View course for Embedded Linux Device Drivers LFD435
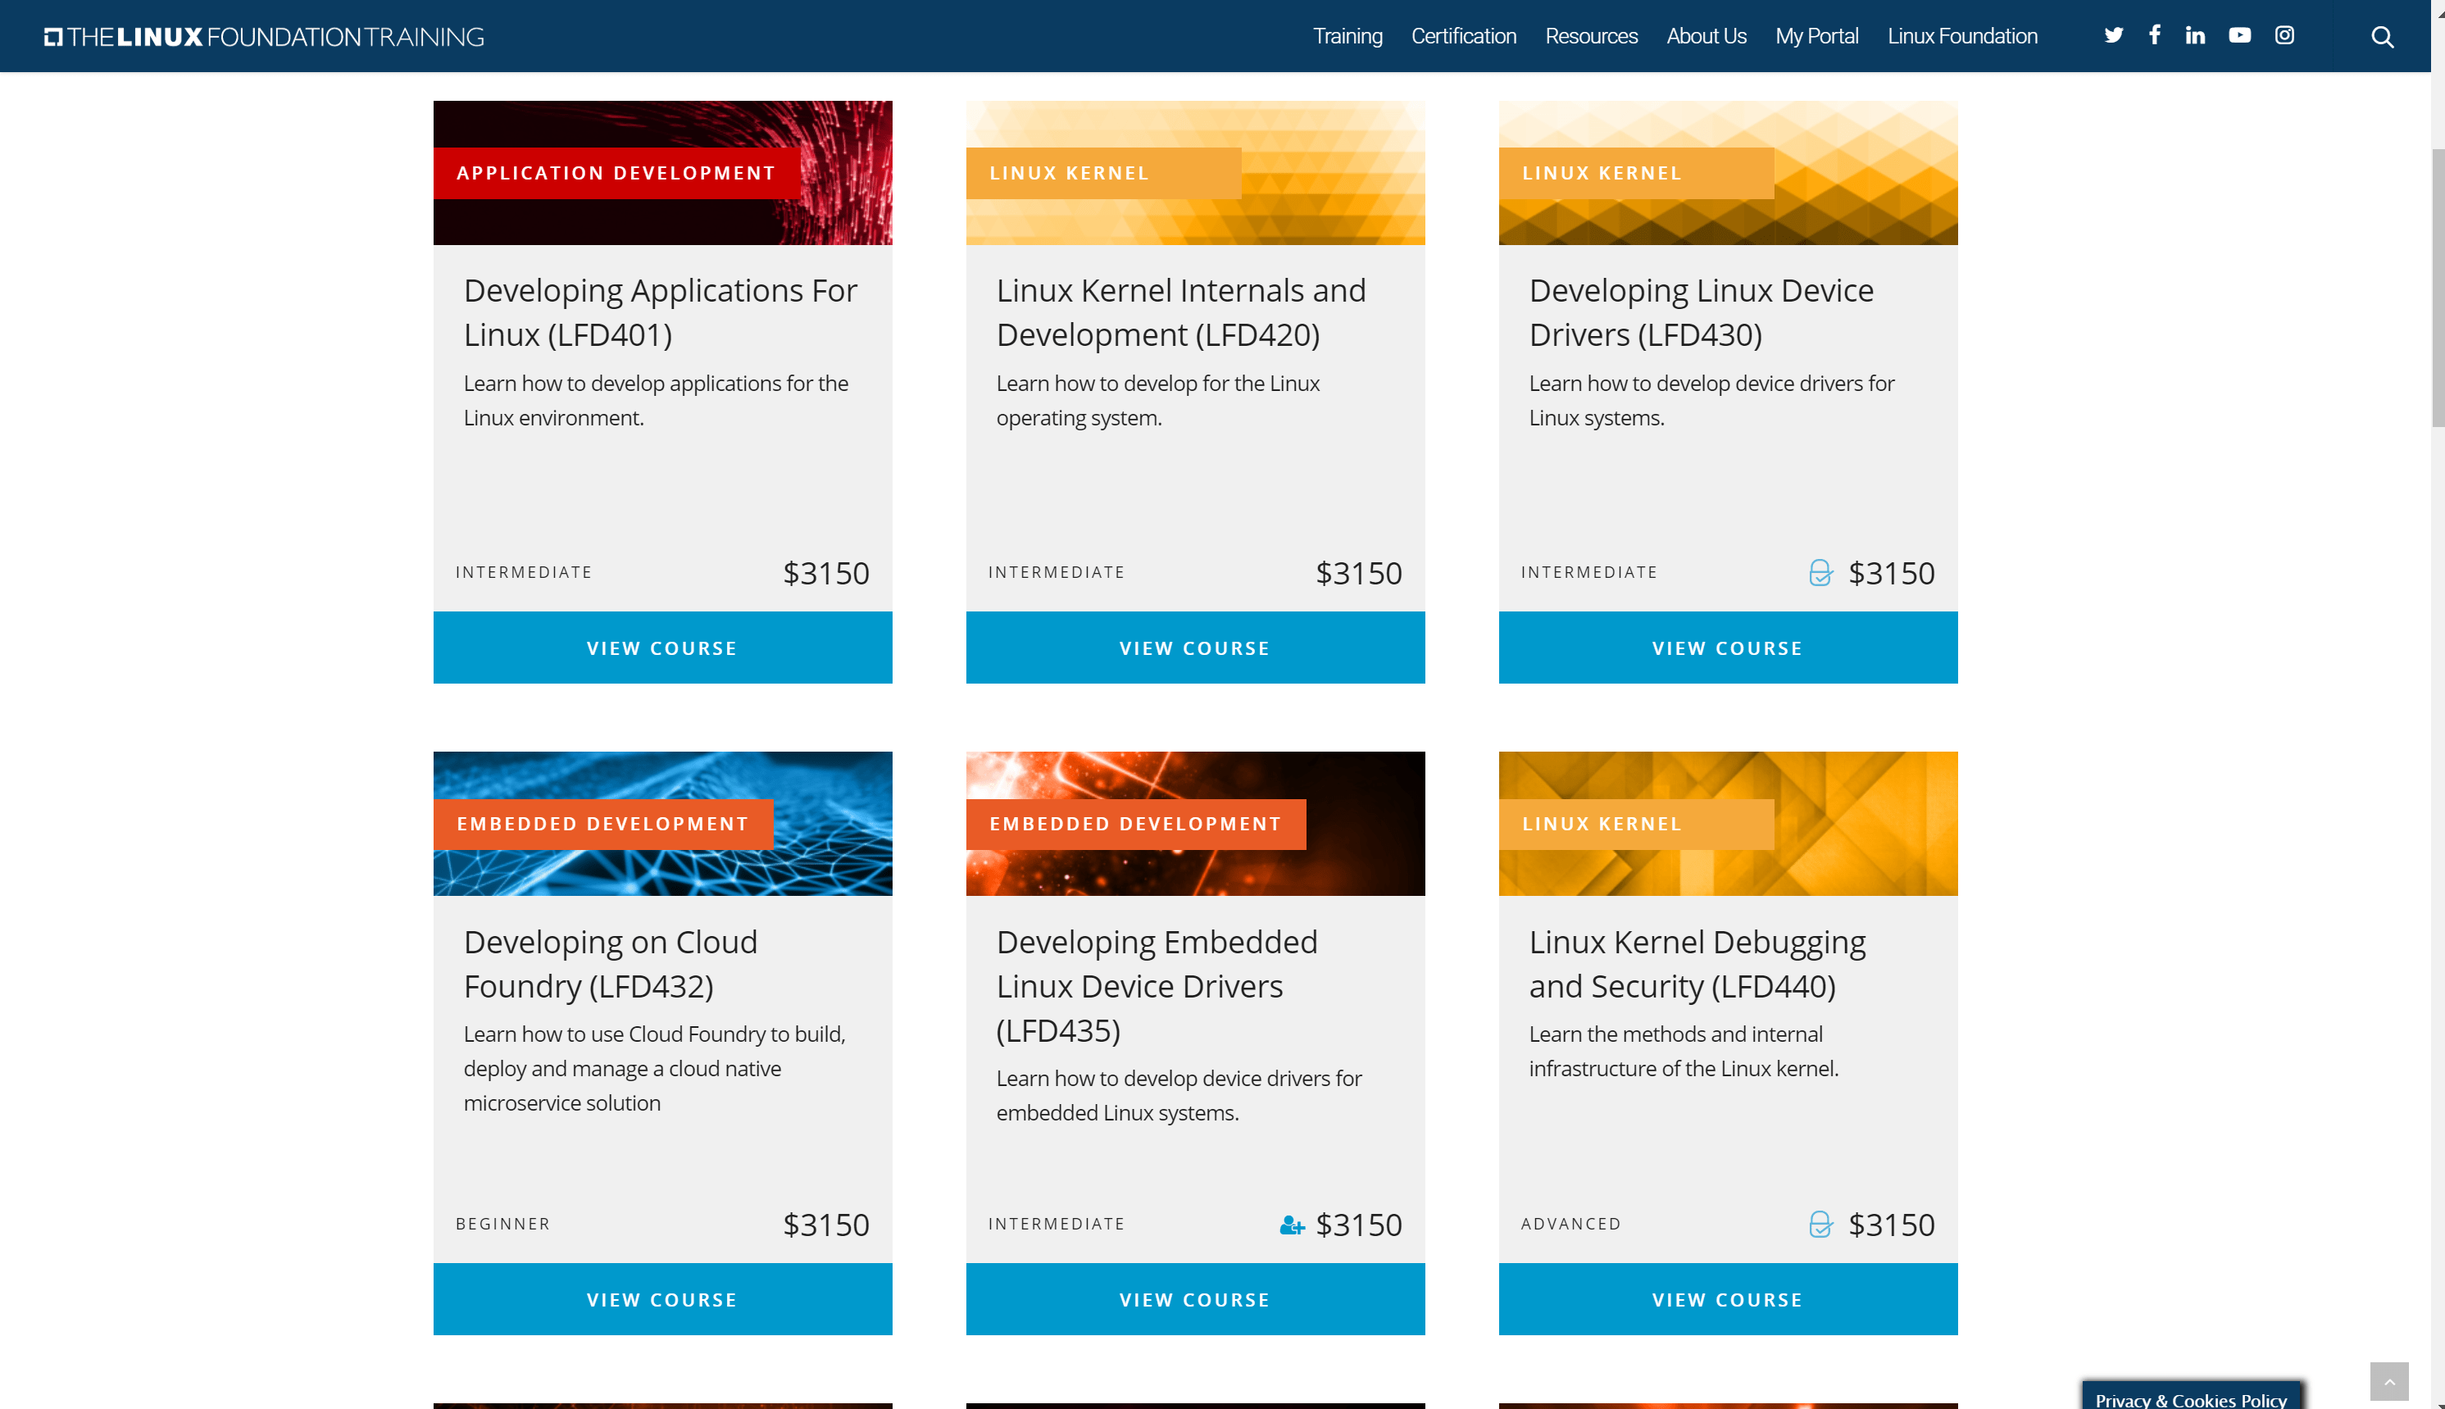Image resolution: width=2445 pixels, height=1409 pixels. pos(1195,1298)
